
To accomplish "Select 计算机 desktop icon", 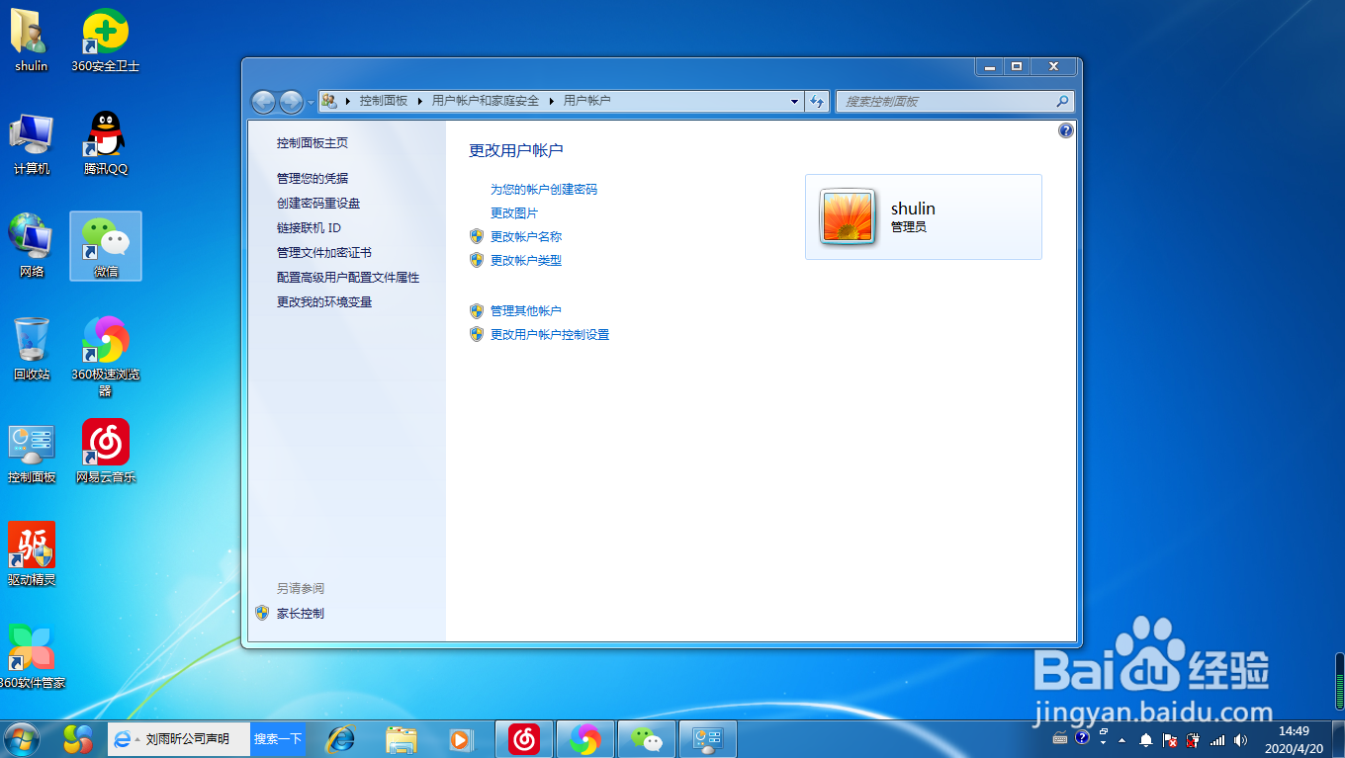I will (x=31, y=144).
